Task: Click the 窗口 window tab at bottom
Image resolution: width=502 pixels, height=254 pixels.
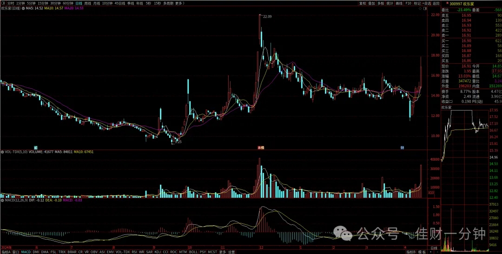Action: click(16, 252)
